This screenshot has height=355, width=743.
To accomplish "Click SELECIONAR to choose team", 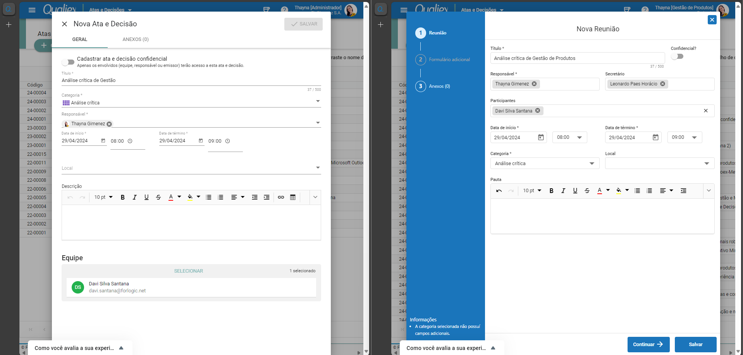I will (x=189, y=271).
